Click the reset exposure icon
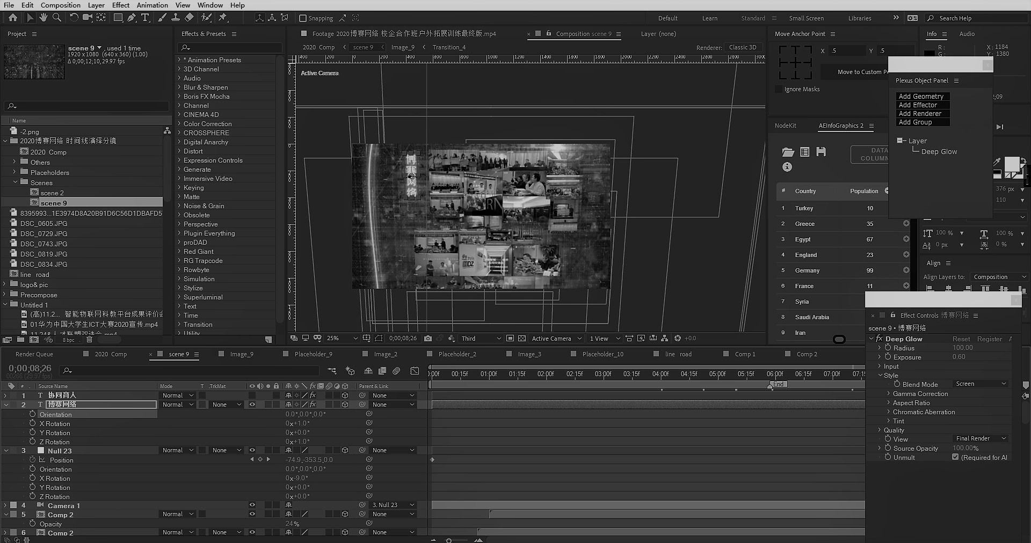 [x=678, y=339]
